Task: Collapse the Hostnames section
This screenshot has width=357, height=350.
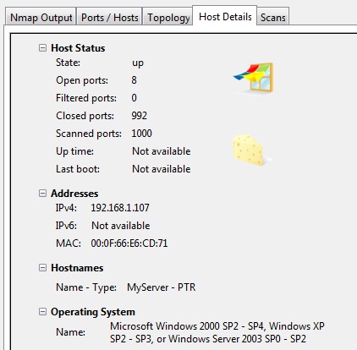Action: pos(42,267)
